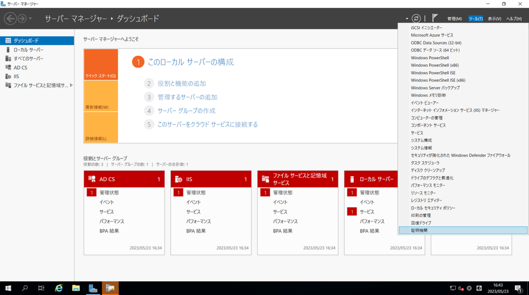529x295 pixels.
Task: Open the Windows Start button
Action: coord(7,288)
